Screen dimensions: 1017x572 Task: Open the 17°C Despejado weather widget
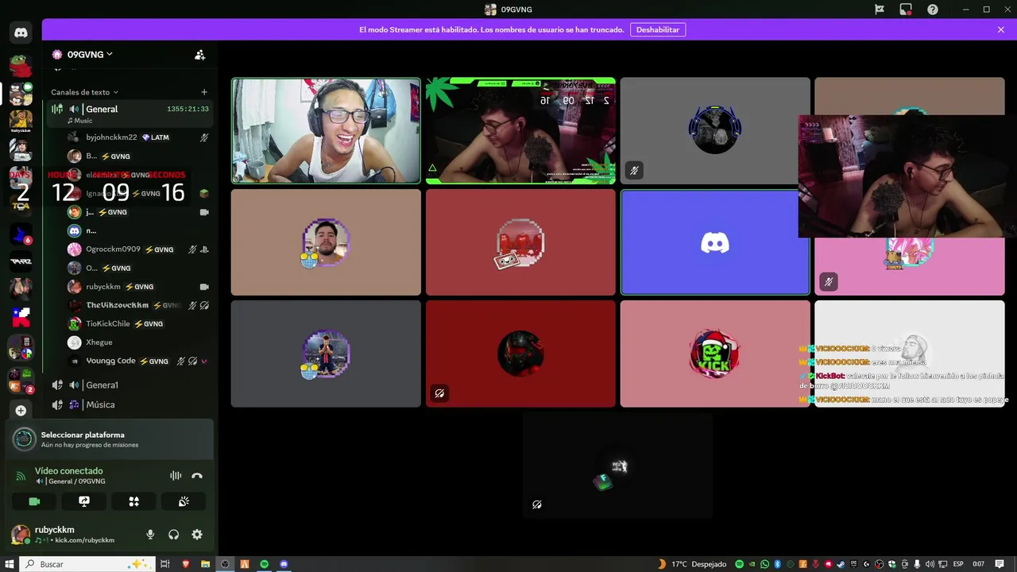(x=691, y=564)
